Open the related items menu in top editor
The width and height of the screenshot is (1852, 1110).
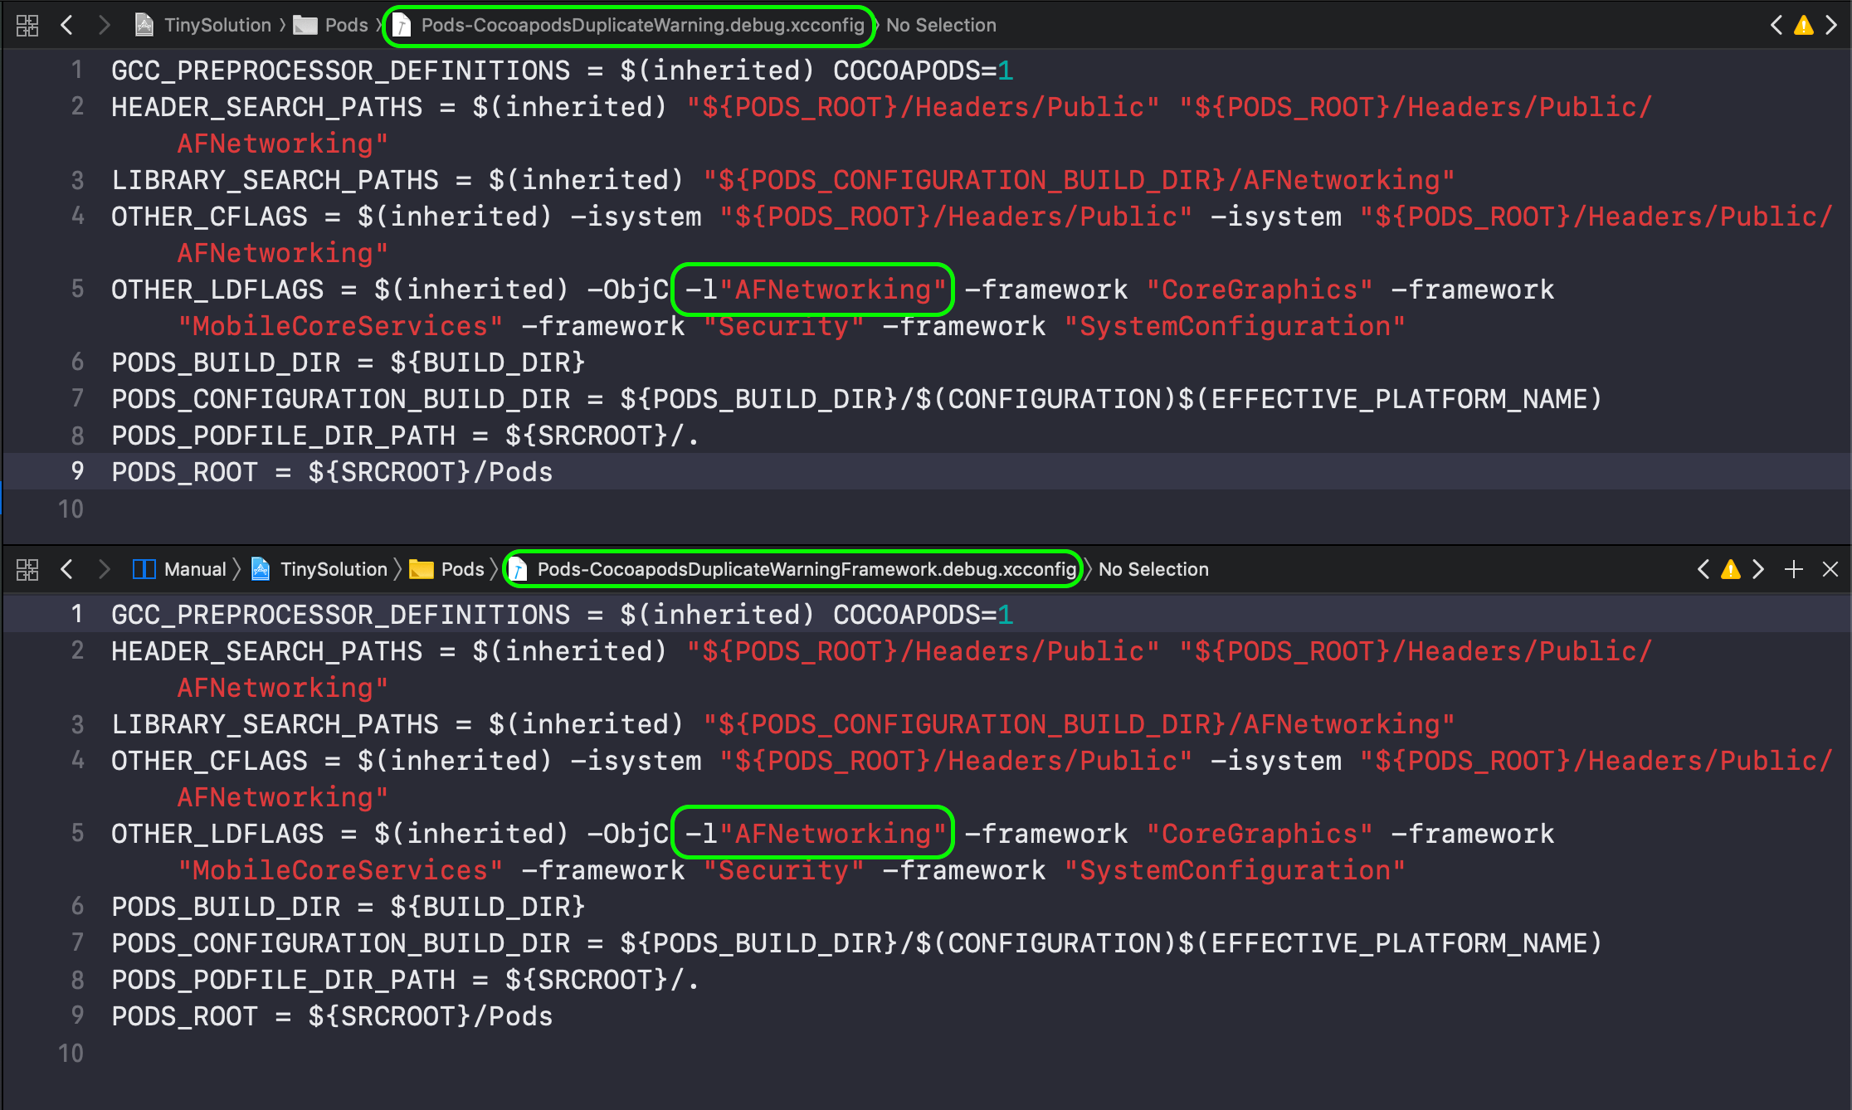tap(27, 25)
